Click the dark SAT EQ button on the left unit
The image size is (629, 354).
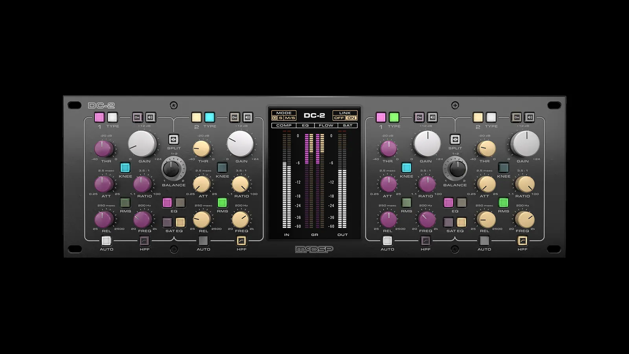coord(167,223)
